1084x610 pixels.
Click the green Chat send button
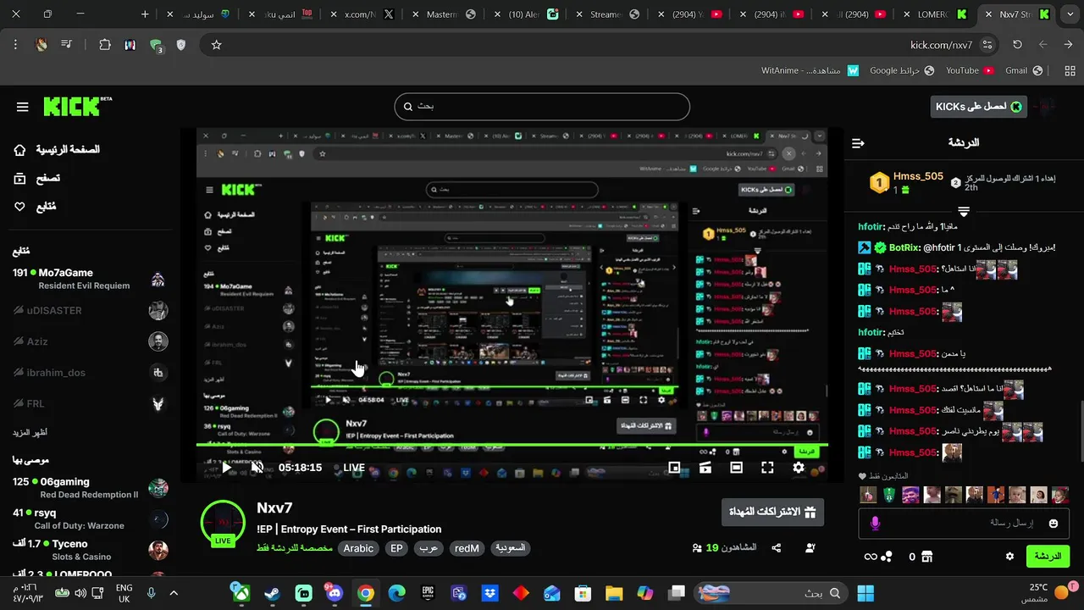tap(1048, 557)
